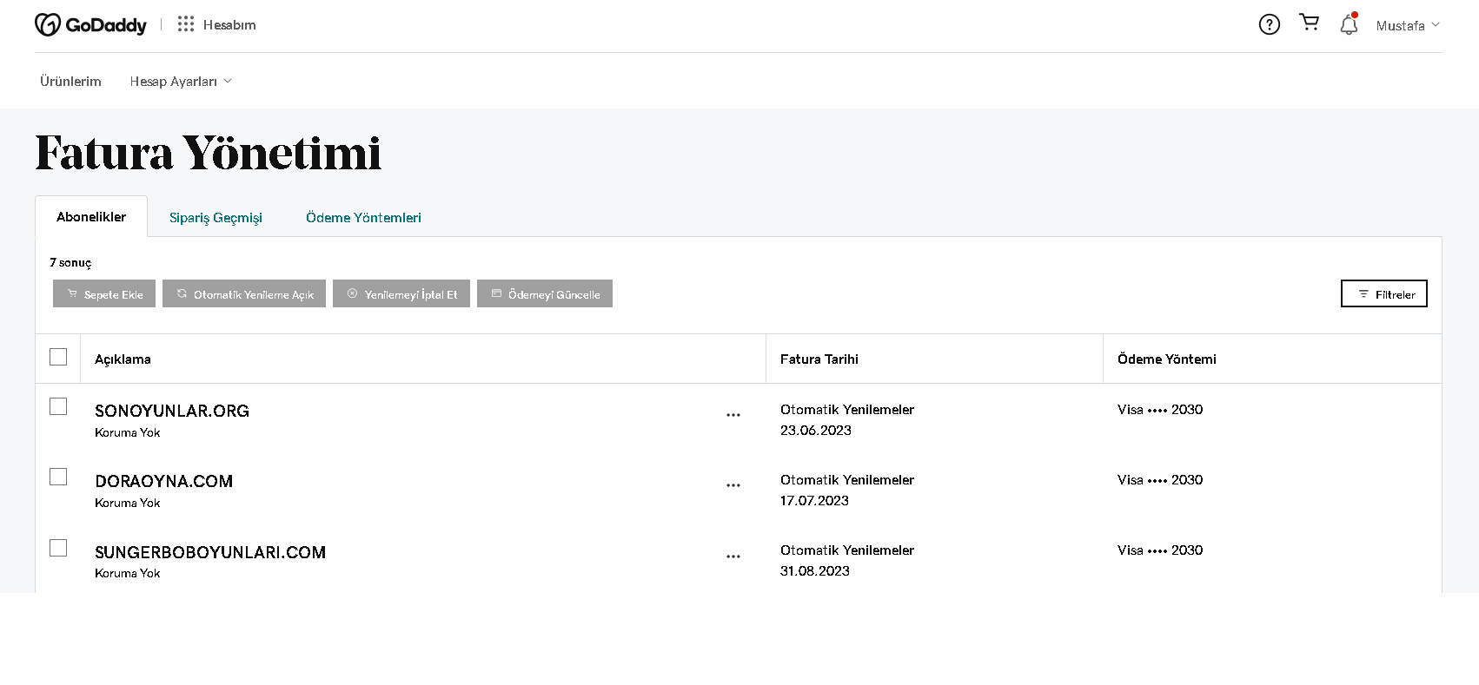Click Yenilemeyi İptal Et button
This screenshot has width=1479, height=685.
tap(401, 293)
